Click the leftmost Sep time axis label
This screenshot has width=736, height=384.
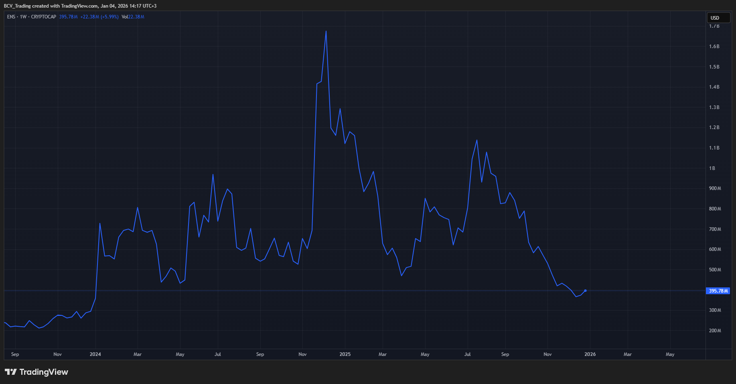coord(15,354)
